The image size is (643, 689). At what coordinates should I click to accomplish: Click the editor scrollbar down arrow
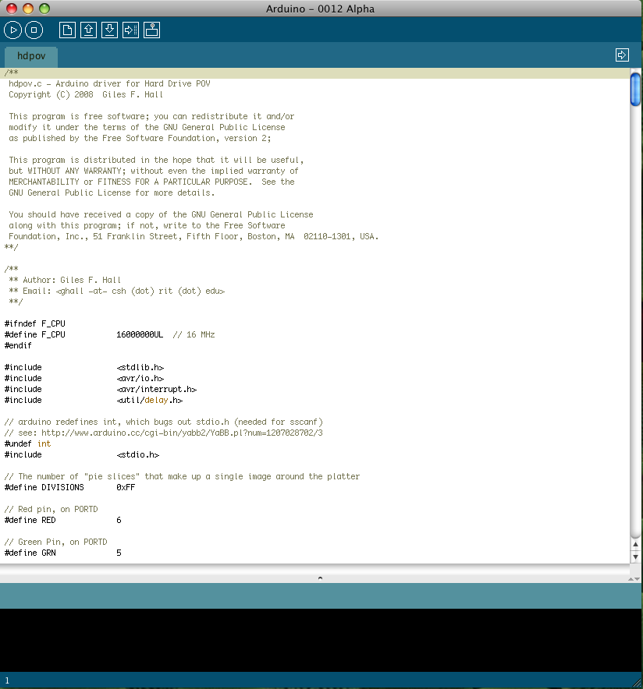[x=635, y=556]
